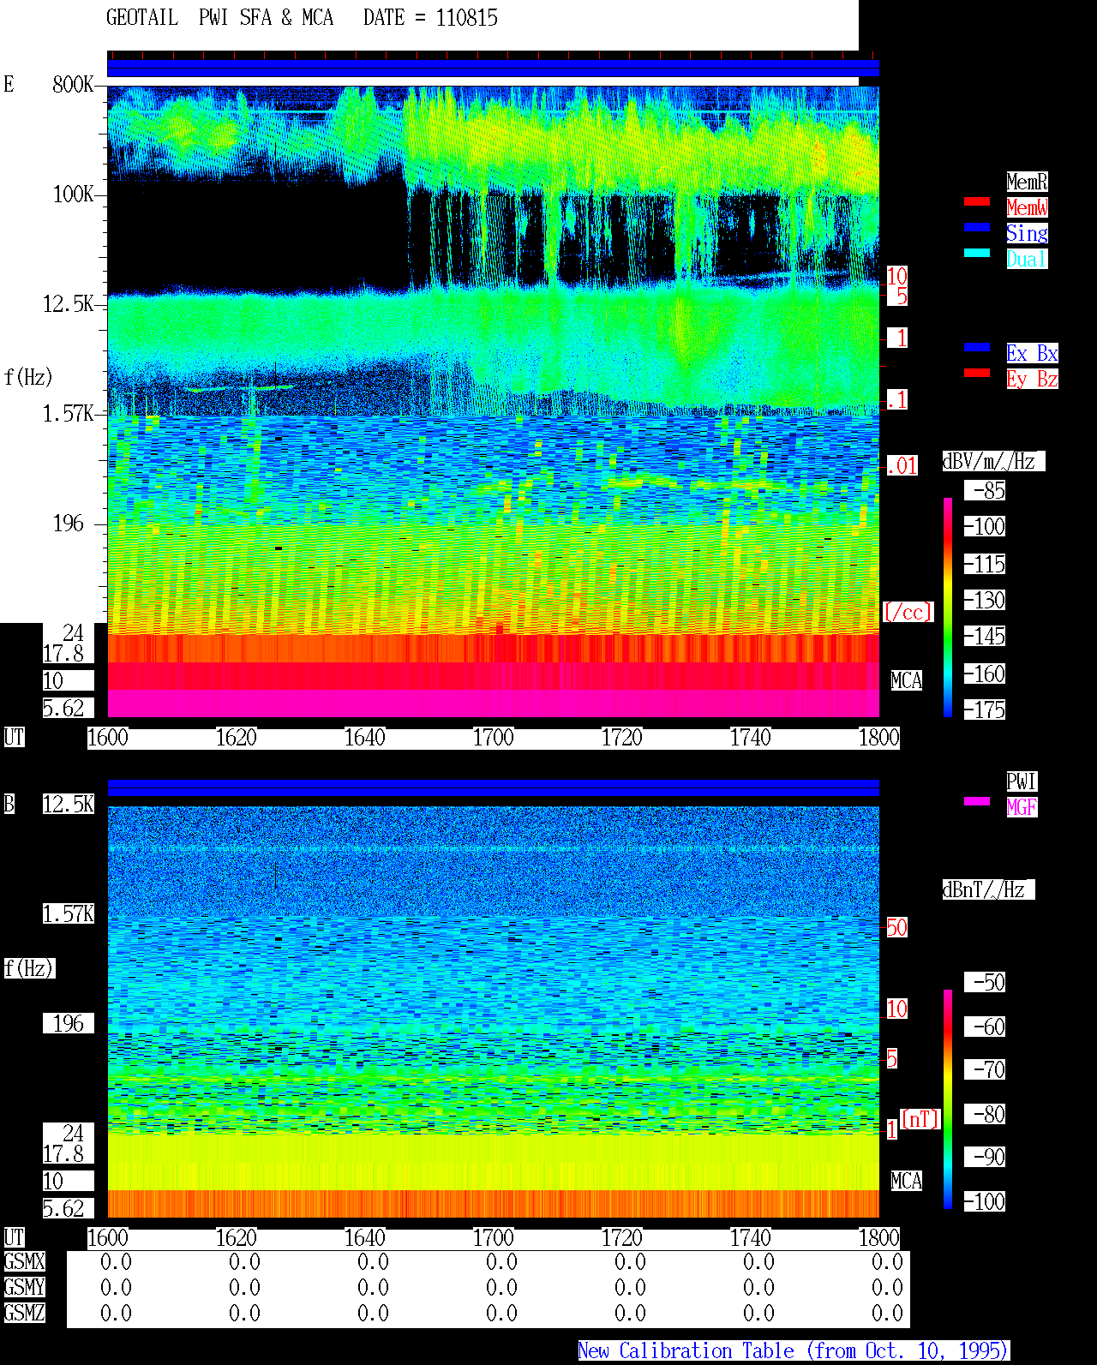Click the blue status bar above E panel
The height and width of the screenshot is (1365, 1097).
coord(493,69)
